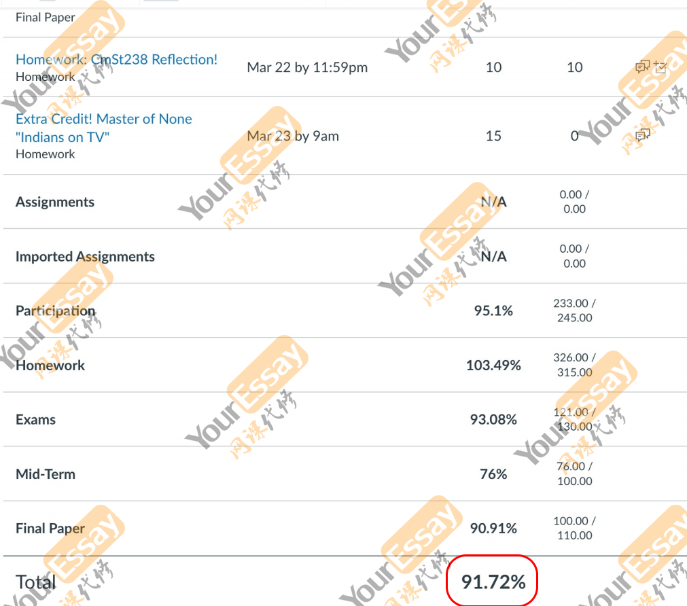The image size is (687, 606).
Task: Click the Homework 103.49% percentage
Action: 493,365
